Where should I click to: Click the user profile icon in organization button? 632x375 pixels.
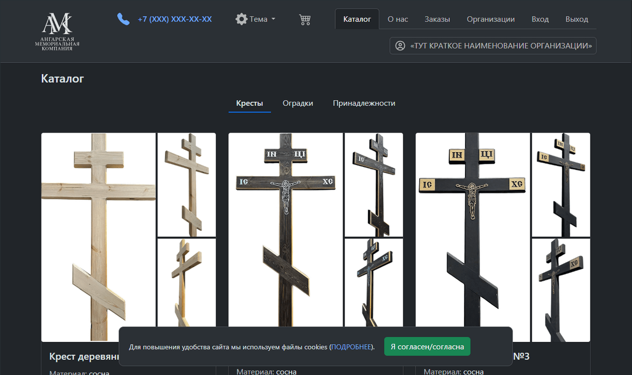[400, 46]
